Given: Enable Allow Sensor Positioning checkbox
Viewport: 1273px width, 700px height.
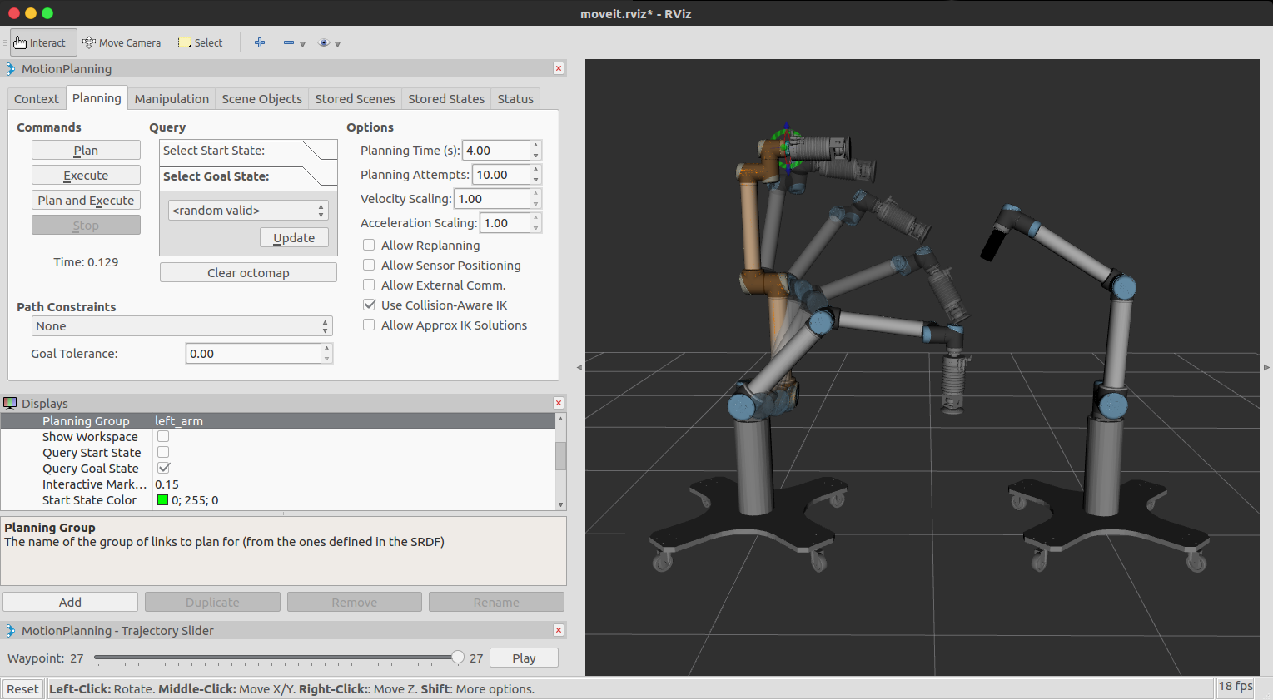Looking at the screenshot, I should pos(369,265).
